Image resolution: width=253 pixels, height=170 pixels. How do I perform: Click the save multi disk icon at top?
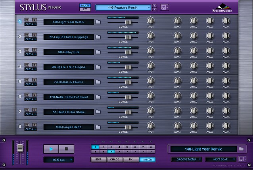(164, 8)
